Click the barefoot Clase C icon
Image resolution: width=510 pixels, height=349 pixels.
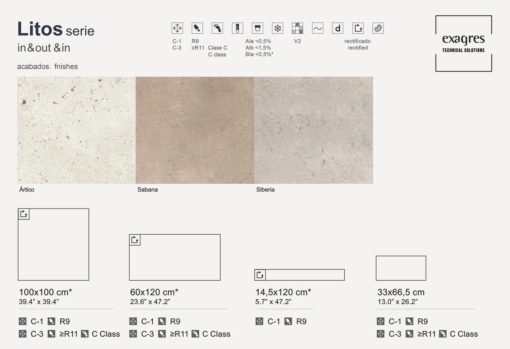(217, 28)
